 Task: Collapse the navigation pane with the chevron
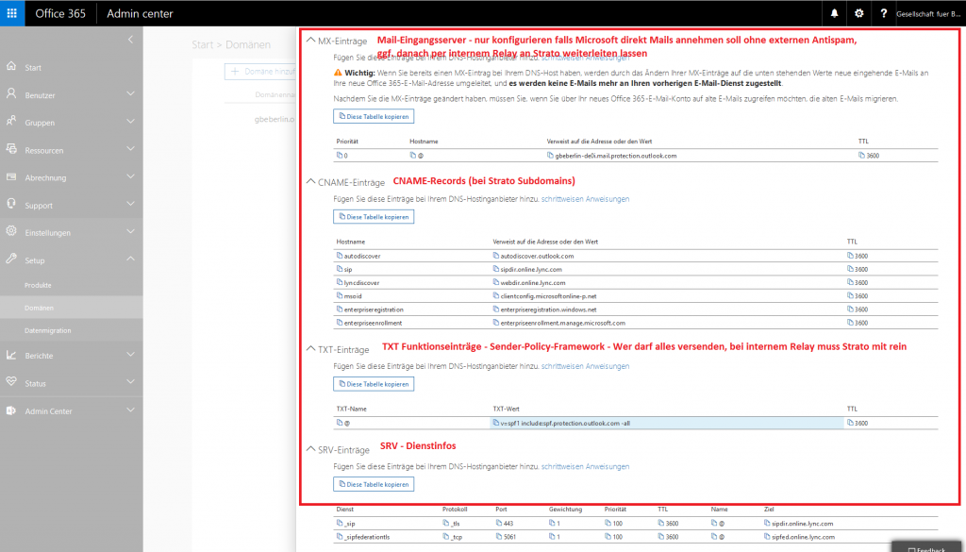coord(129,40)
